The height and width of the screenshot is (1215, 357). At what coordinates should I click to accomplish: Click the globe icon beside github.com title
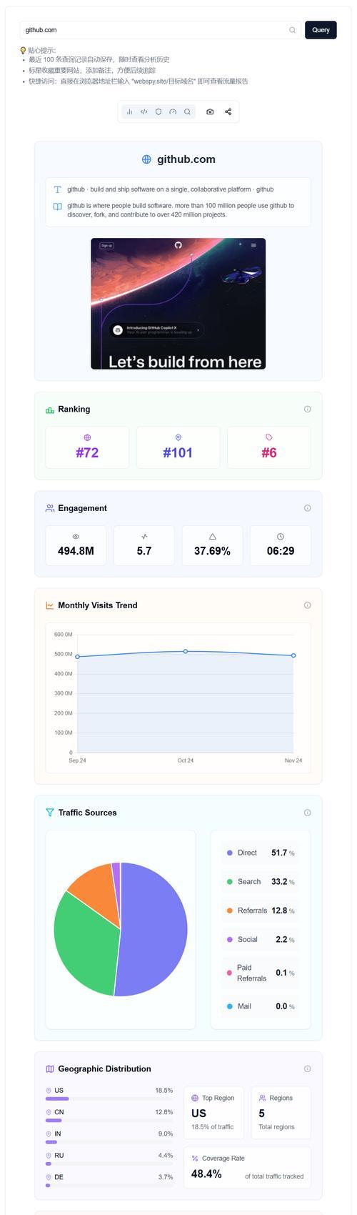pyautogui.click(x=146, y=159)
